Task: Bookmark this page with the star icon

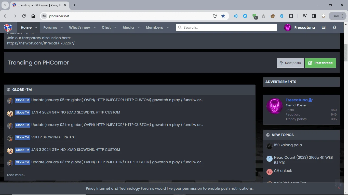Action: [223, 16]
